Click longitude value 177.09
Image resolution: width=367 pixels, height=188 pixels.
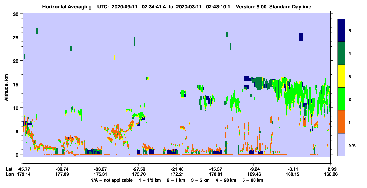[x=62, y=174]
